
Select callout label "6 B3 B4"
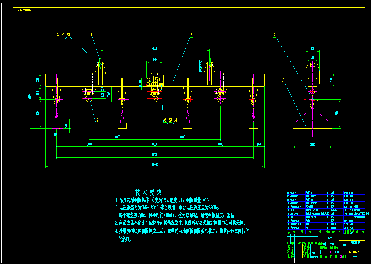(171, 120)
